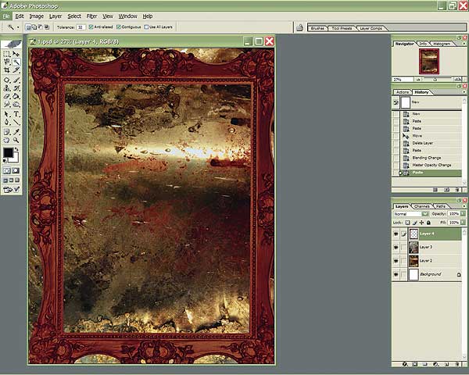Select the Magic Wand tool
The height and width of the screenshot is (375, 469).
[16, 62]
